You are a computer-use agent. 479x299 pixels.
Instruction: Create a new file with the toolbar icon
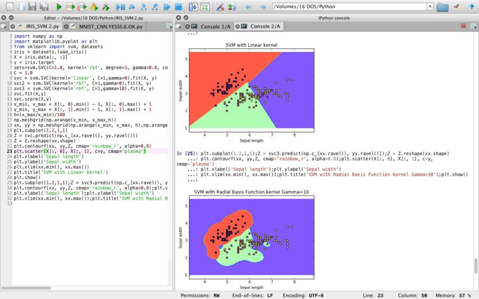coord(10,6)
